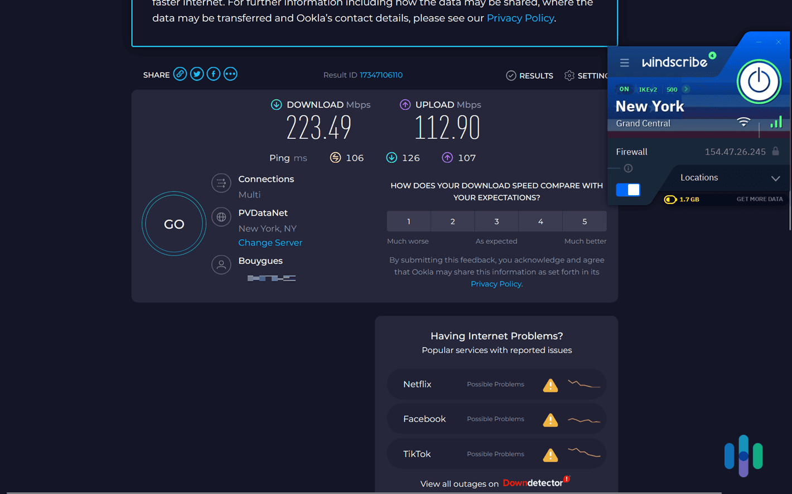The width and height of the screenshot is (792, 494).
Task: Open the Netflix reported issues row
Action: click(x=496, y=384)
